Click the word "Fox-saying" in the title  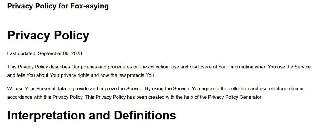[90, 6]
